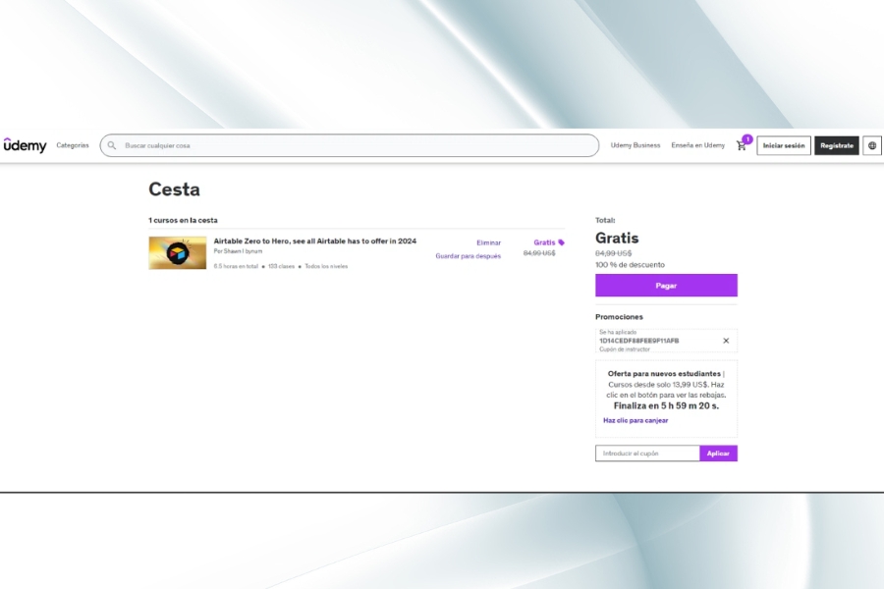Screen dimensions: 884x589
Task: Click the 'Finaliza en 5 h 59 m 20 s' countdown
Action: [666, 405]
